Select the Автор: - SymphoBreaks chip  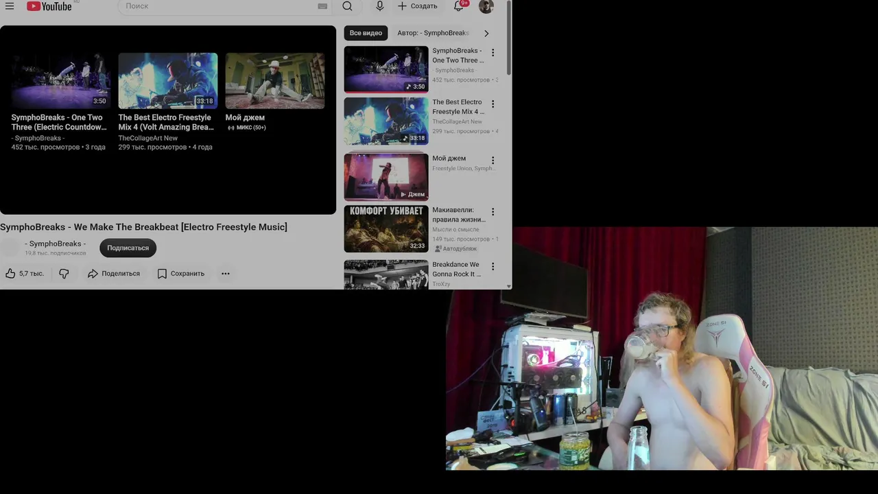(433, 33)
